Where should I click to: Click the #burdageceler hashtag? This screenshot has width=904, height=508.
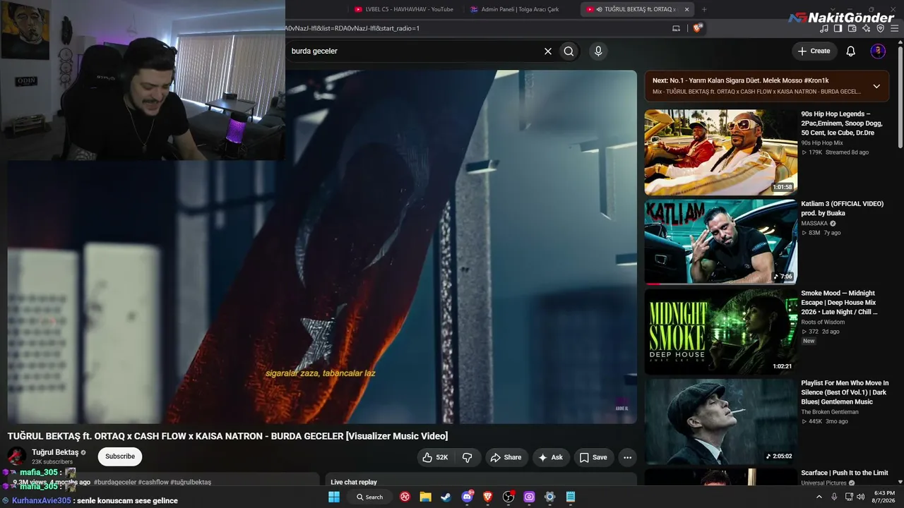pos(115,482)
